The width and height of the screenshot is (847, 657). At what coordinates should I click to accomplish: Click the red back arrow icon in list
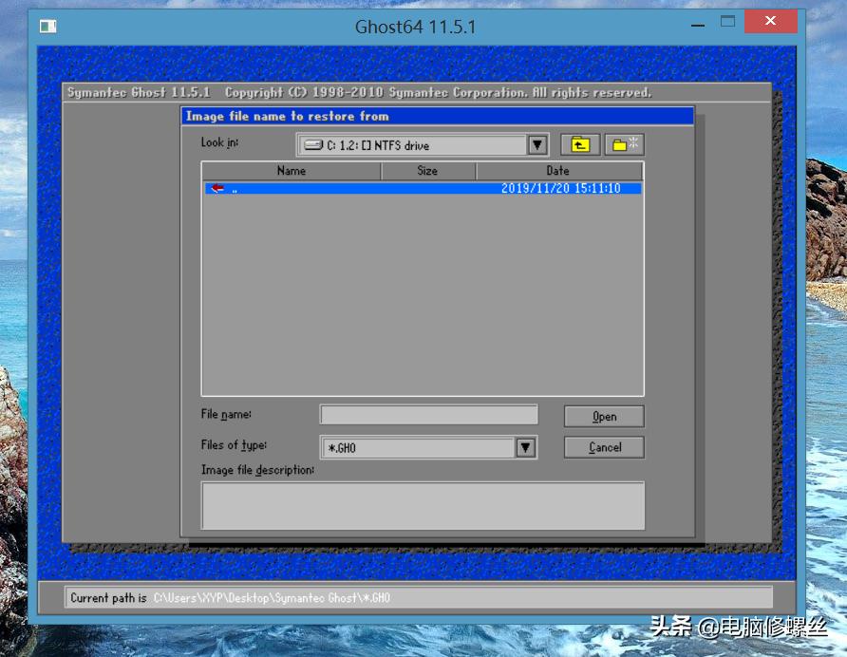pos(217,188)
